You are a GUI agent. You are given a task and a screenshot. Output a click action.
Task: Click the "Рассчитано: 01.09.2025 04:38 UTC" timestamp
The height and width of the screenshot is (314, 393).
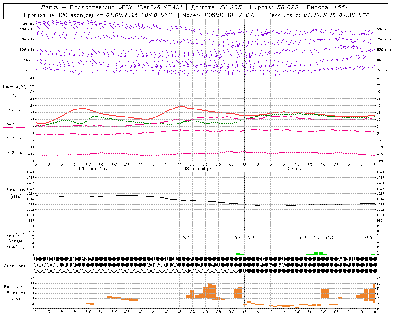pyautogui.click(x=319, y=15)
